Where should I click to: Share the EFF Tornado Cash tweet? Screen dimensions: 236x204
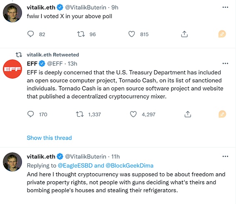coord(188,114)
